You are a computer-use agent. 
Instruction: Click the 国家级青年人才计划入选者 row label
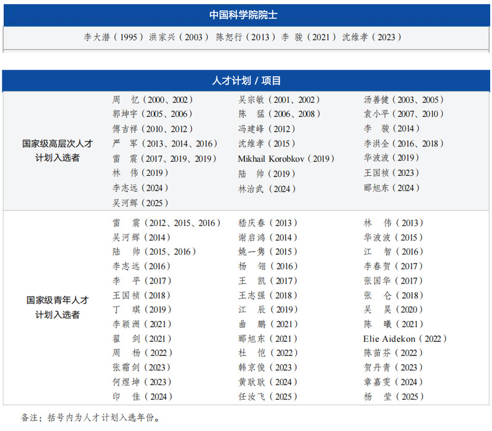57,307
